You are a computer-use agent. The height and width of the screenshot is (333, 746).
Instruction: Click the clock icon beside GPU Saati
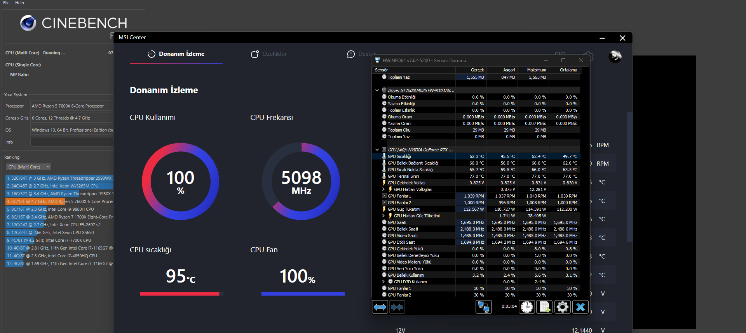click(x=384, y=222)
